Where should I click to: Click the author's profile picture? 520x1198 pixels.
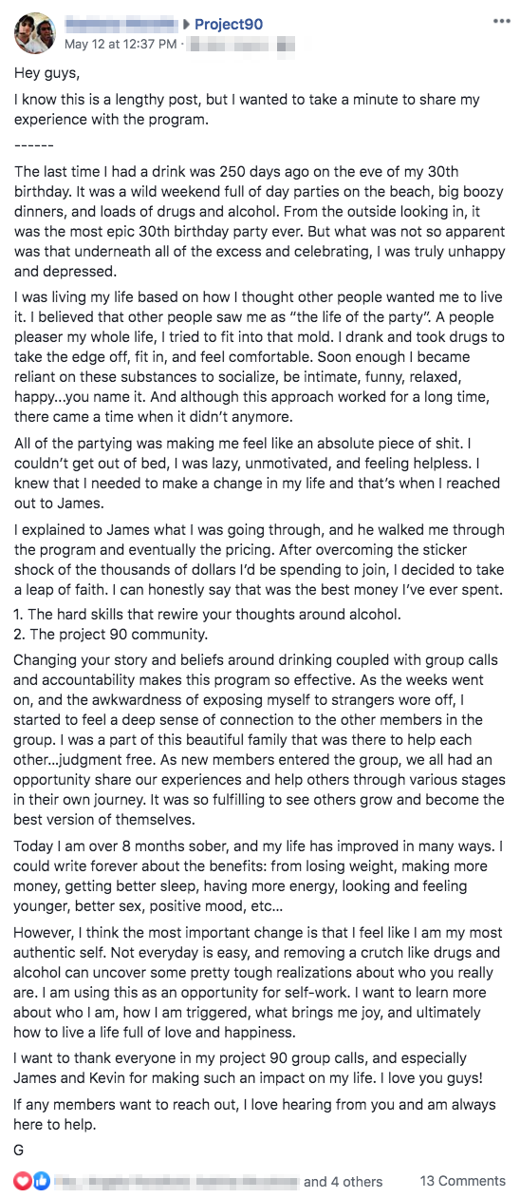(x=34, y=33)
